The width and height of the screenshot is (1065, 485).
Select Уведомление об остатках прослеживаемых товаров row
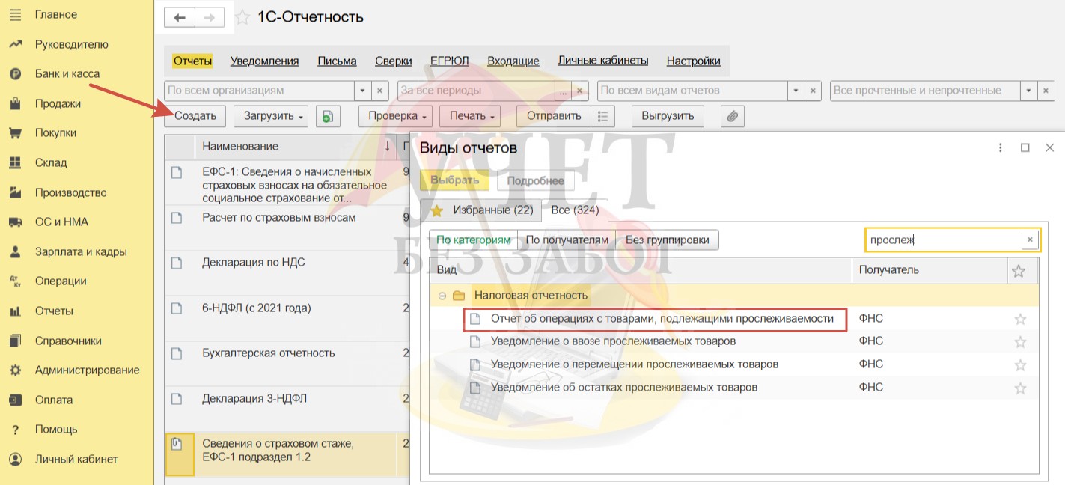[623, 388]
